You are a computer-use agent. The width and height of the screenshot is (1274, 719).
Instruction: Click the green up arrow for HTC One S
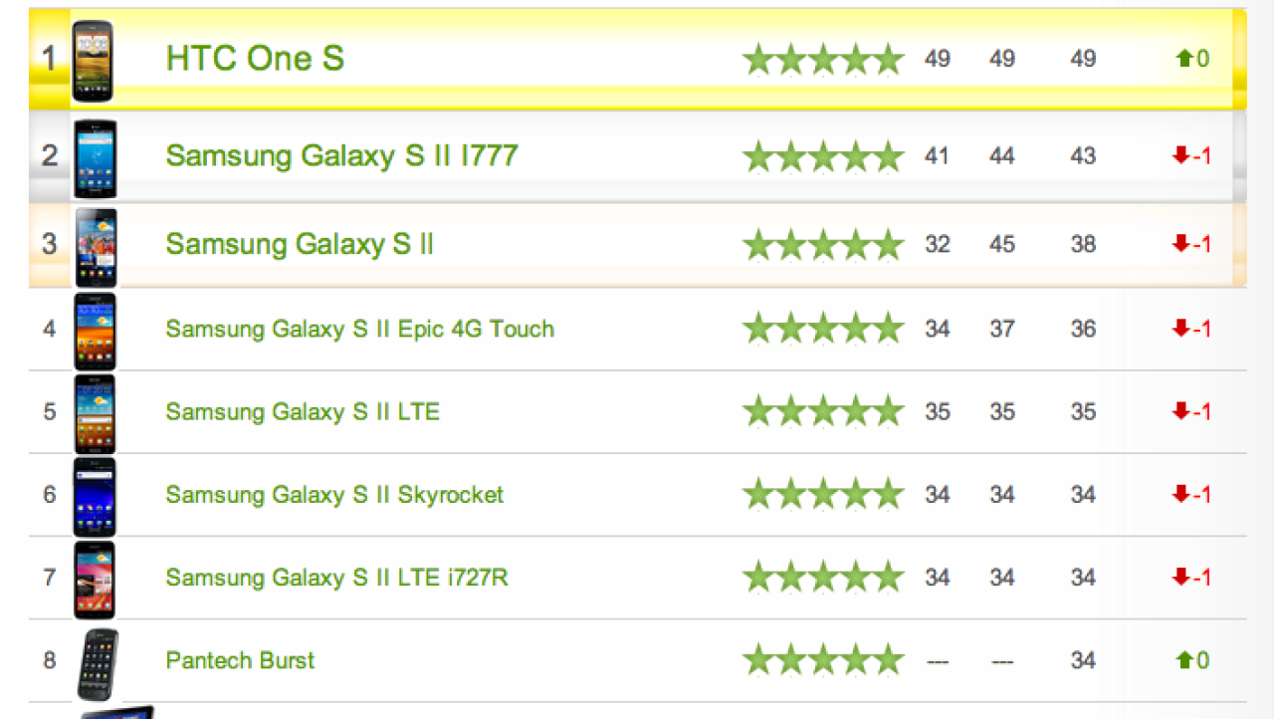(1184, 59)
